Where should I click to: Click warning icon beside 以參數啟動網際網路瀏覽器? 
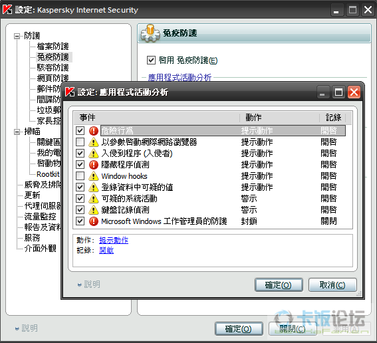94,142
